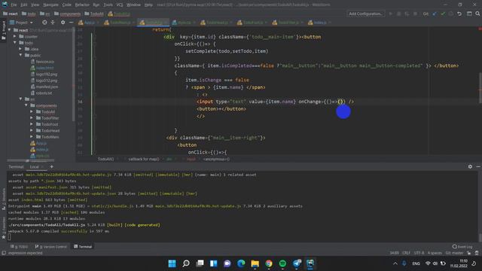Click locate file target icon in Project panel
The height and width of the screenshot is (271, 482).
tap(44, 23)
